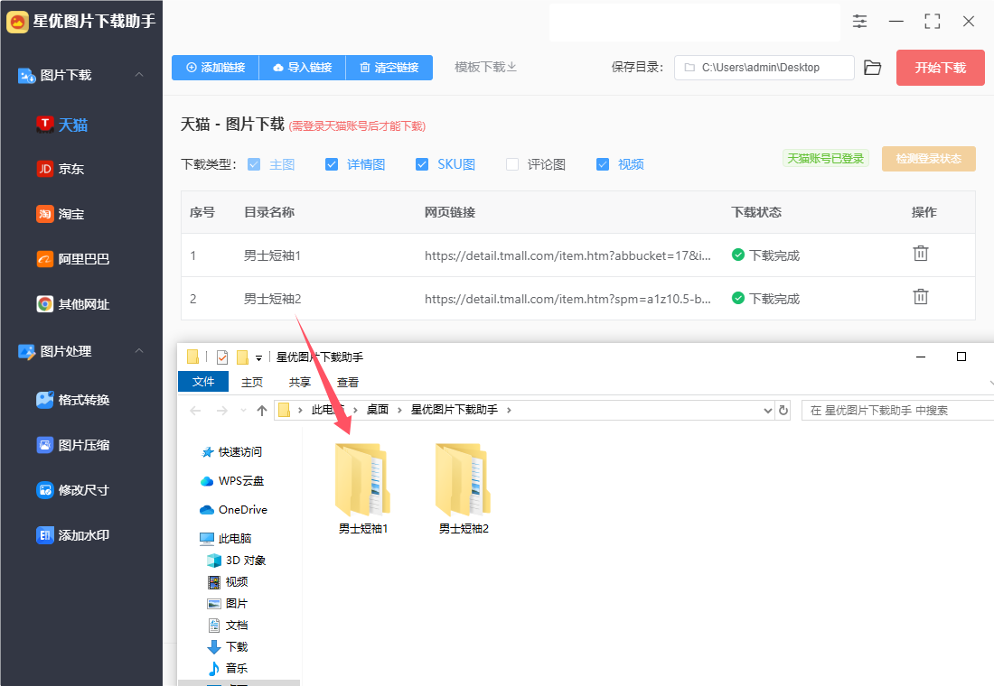Click the 添加链接 button
The image size is (994, 686).
216,68
